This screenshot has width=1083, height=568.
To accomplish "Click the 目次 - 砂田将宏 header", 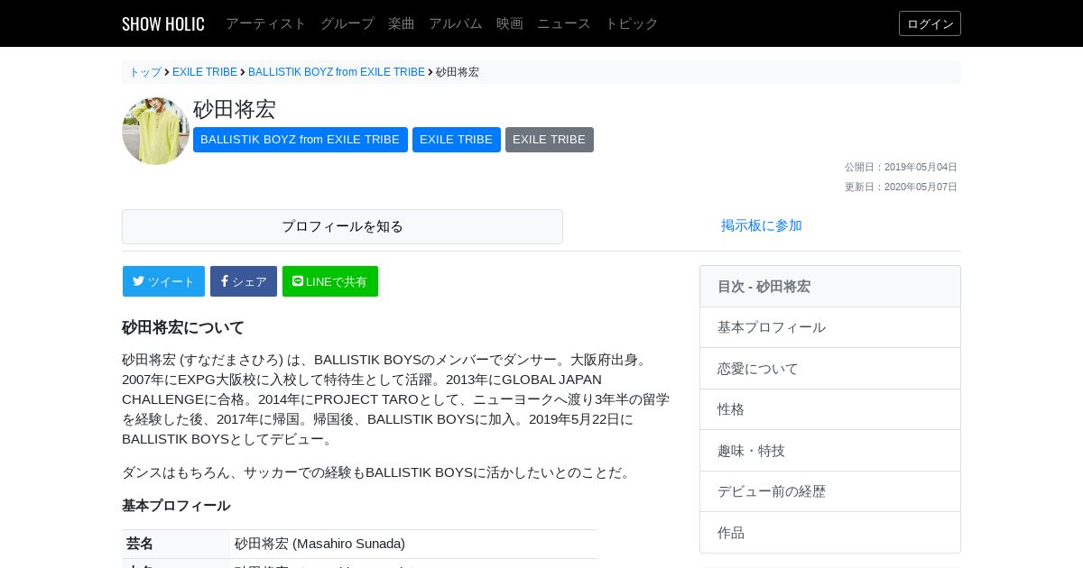I will [x=830, y=287].
